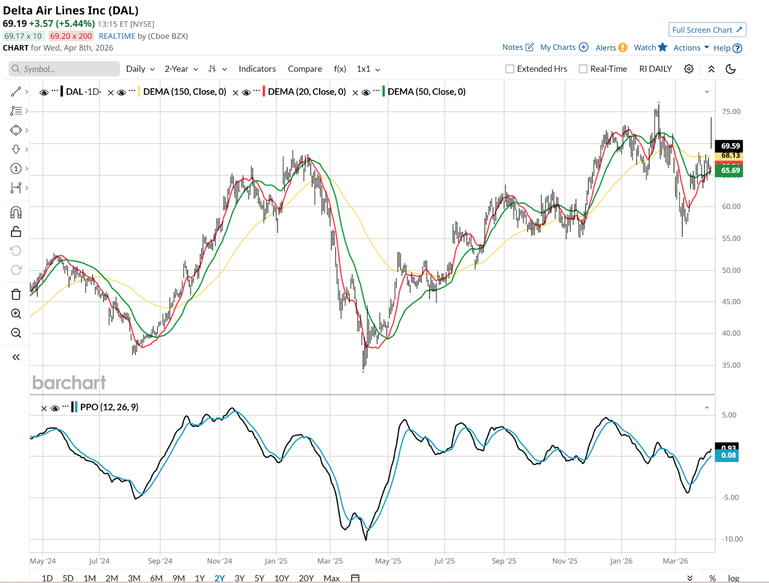Switch to dark mode moon icon
Viewport: 769px width, 583px height.
pyautogui.click(x=731, y=69)
